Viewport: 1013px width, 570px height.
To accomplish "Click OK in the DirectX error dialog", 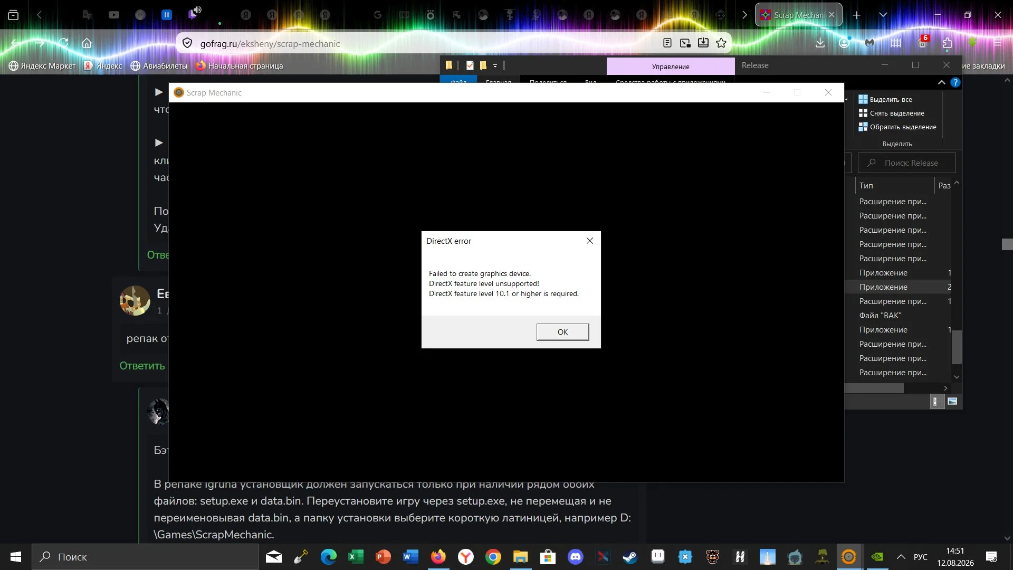I will pyautogui.click(x=562, y=332).
